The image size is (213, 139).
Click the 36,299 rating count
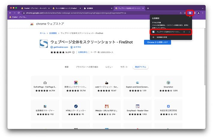coord(68,52)
